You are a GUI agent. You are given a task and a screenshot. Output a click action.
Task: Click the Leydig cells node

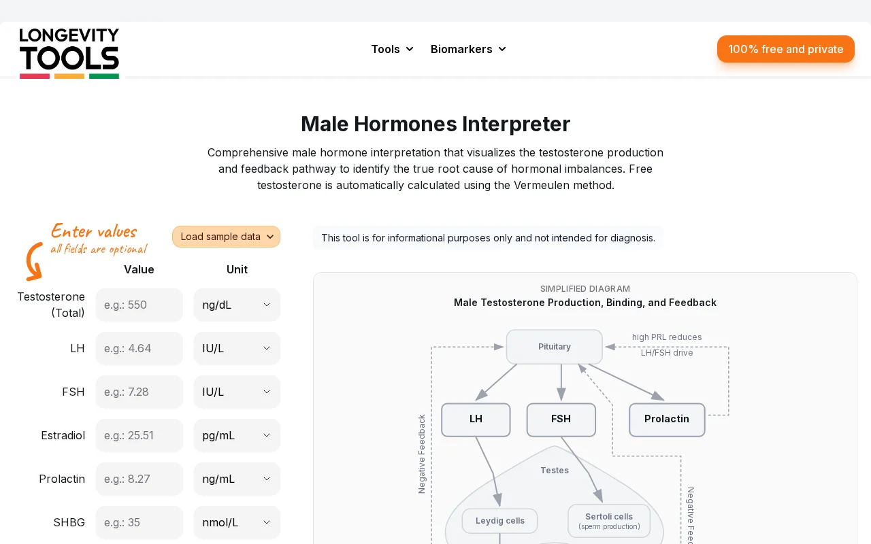(500, 521)
